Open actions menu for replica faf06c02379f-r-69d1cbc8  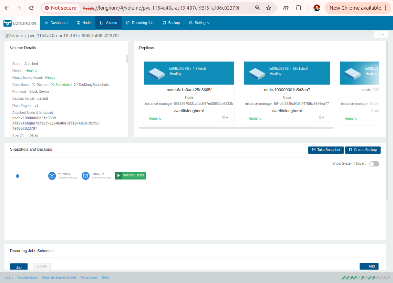321,118
